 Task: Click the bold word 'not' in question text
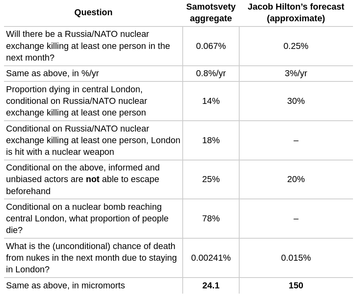click(93, 179)
